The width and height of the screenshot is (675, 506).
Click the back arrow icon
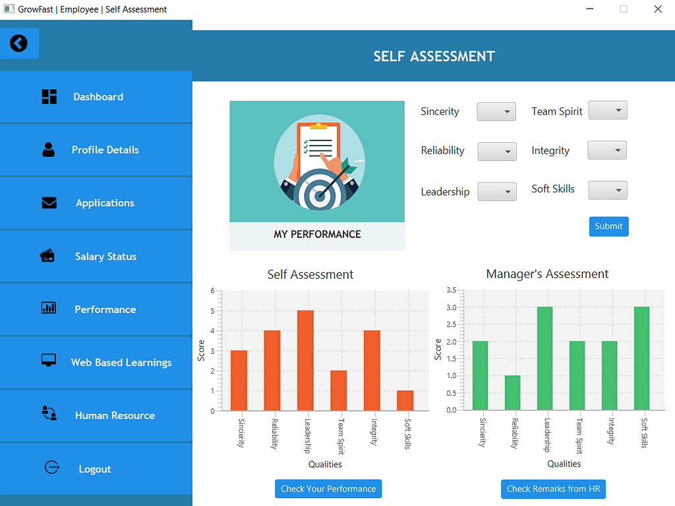point(19,43)
